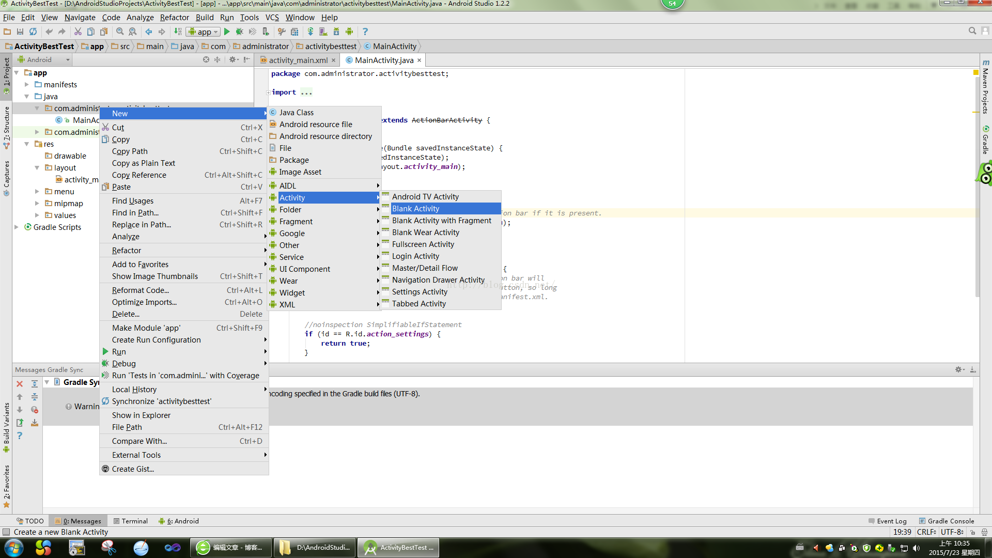
Task: Open Project Structure toolbar icon
Action: point(295,32)
